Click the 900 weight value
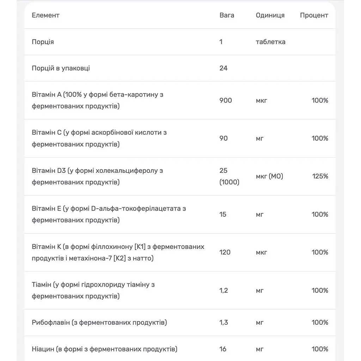Screen dimensions: 361x361 (226, 100)
